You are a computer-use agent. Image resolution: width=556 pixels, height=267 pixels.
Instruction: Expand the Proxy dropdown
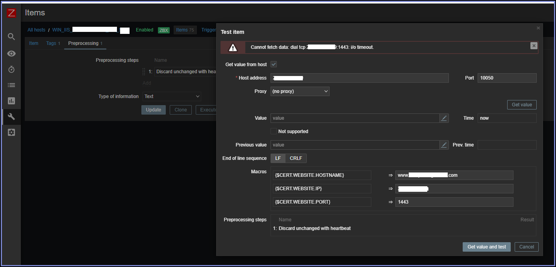point(300,91)
